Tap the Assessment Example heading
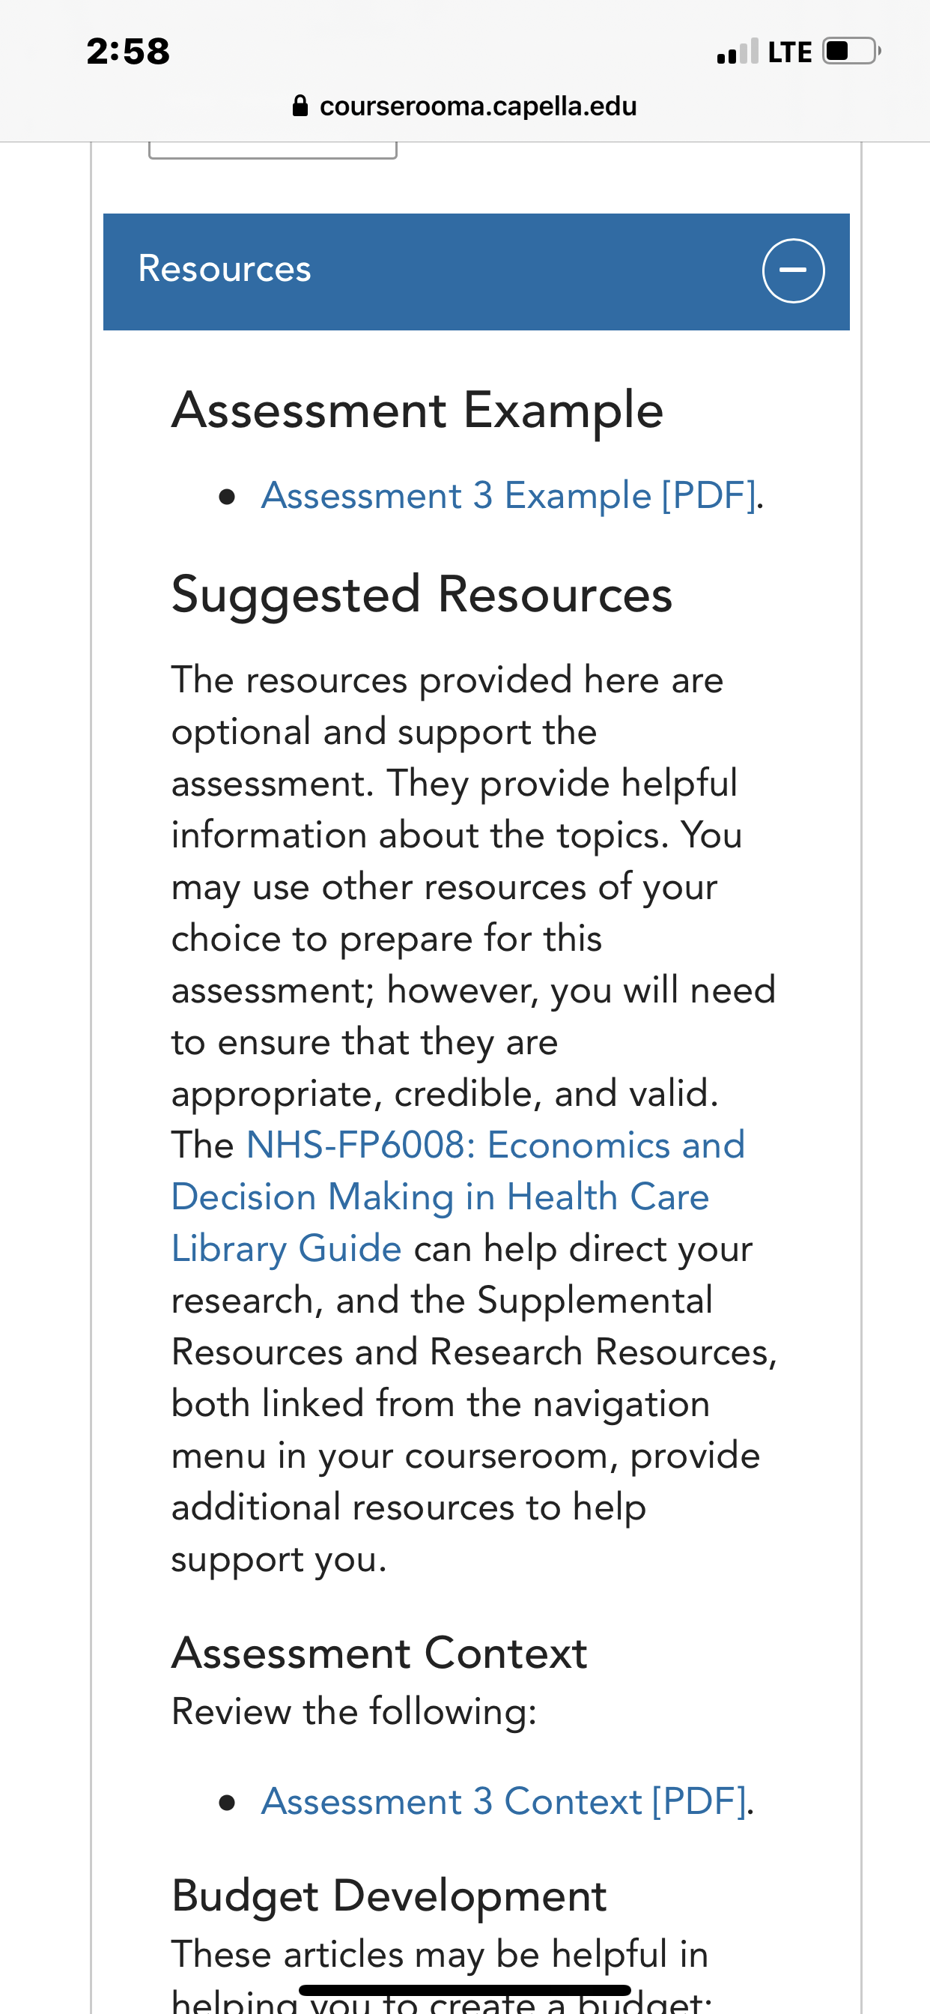Screen dimensions: 930x2014 [417, 410]
